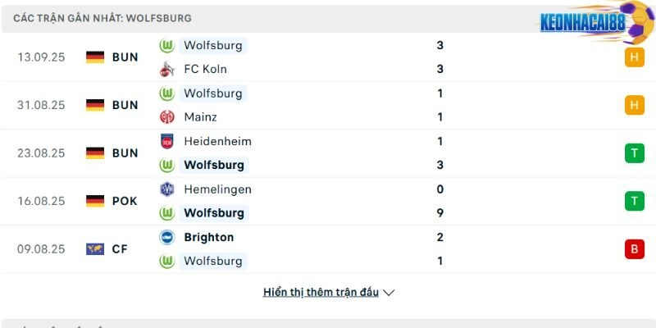Click the Mainz club crest icon
656x328 pixels.
coord(167,116)
